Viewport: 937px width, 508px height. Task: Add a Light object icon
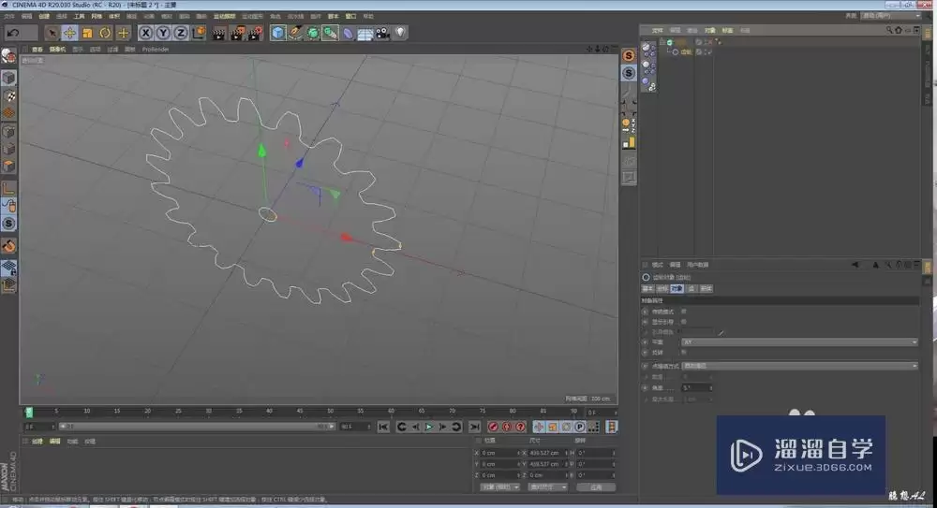point(400,32)
